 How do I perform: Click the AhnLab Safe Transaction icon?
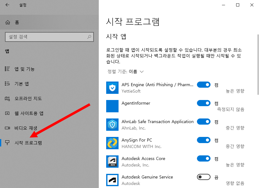(x=112, y=124)
